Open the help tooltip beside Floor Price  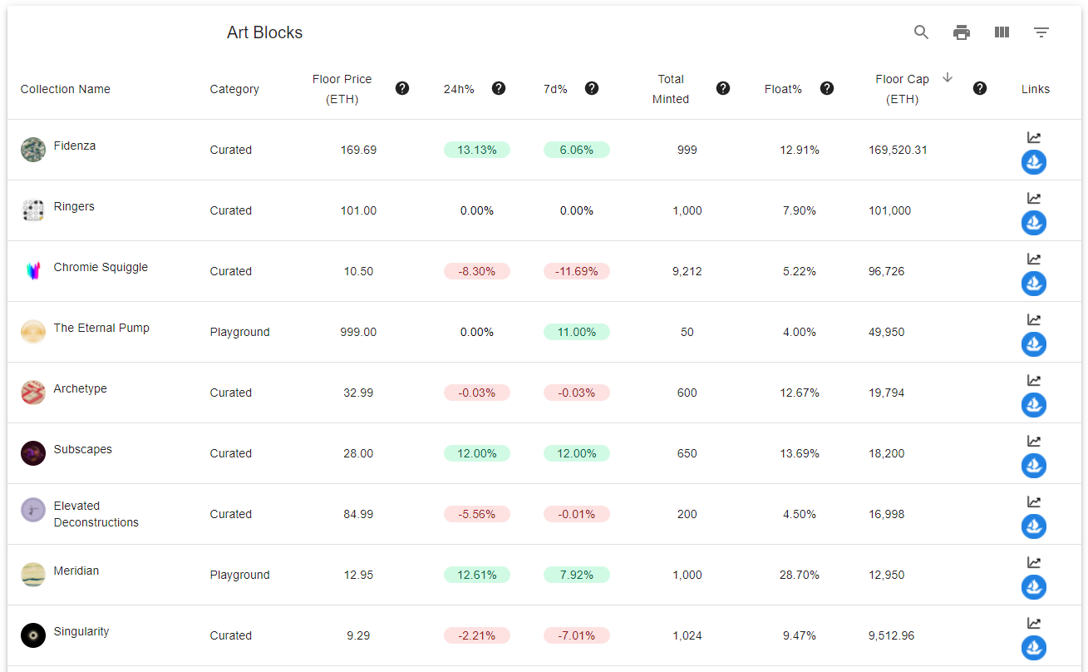[402, 87]
